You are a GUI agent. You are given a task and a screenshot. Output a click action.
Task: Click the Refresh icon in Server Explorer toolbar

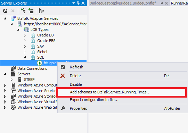tap(5, 11)
